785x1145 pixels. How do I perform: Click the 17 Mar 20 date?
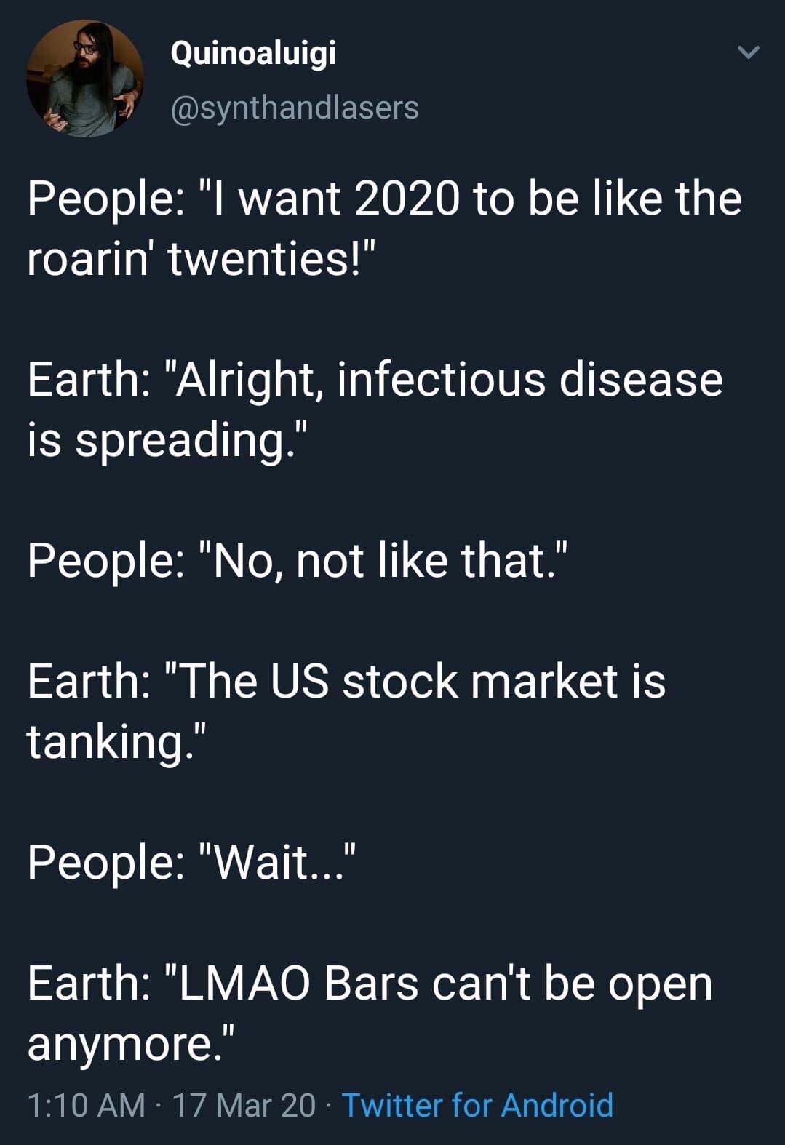click(x=244, y=1104)
